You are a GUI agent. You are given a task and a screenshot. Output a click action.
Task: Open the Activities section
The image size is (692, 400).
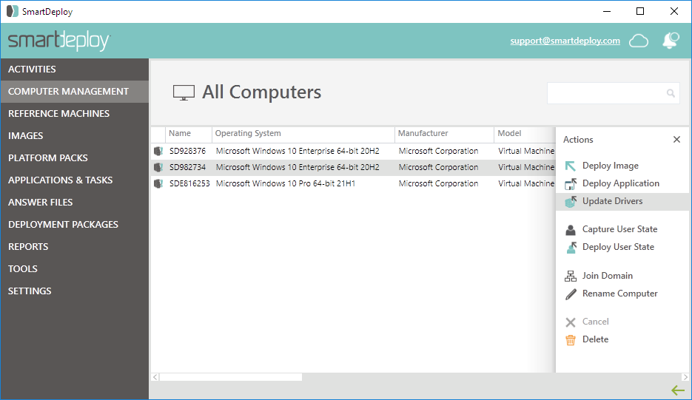tap(74, 70)
